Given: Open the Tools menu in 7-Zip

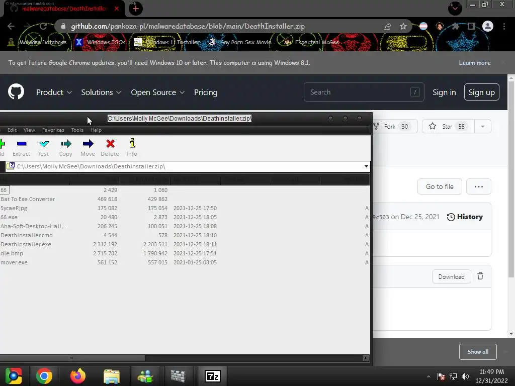Looking at the screenshot, I should 77,130.
